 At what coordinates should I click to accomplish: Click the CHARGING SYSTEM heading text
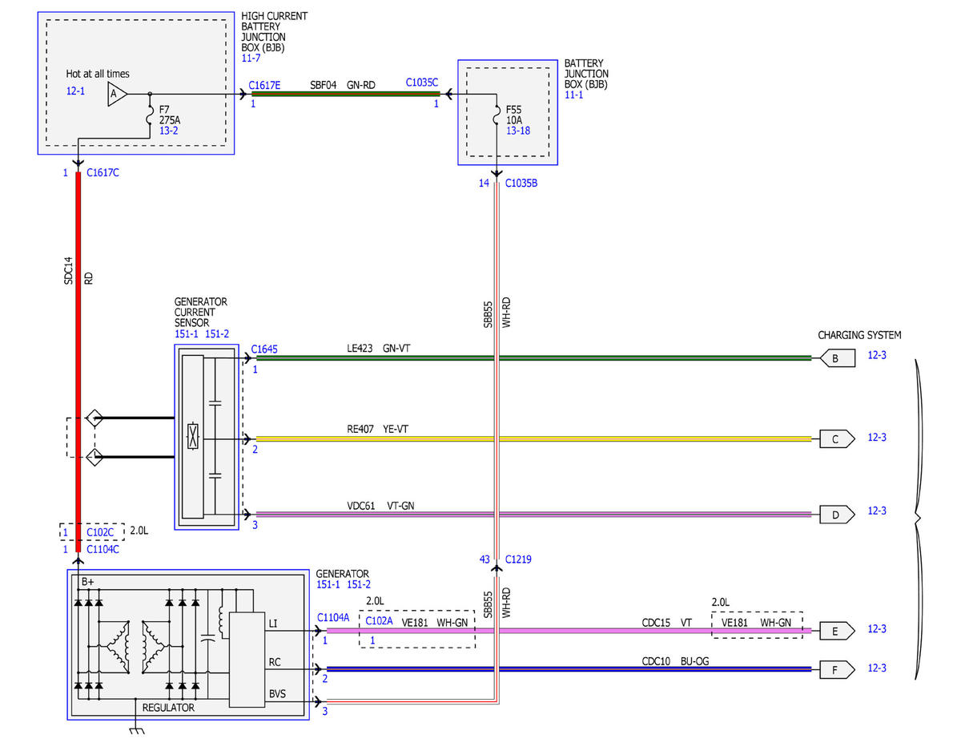[x=859, y=335]
